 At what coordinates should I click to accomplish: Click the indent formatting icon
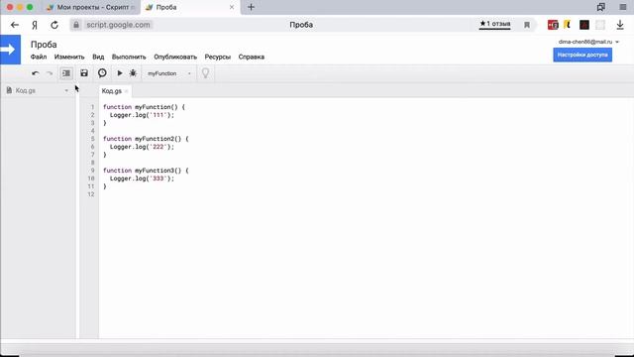coord(66,73)
